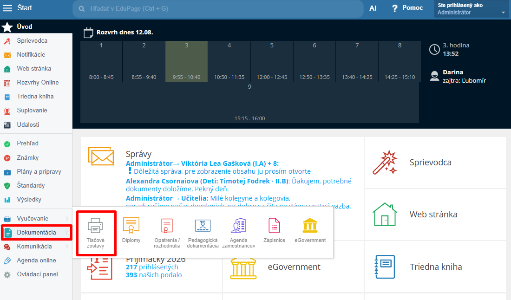This screenshot has height=300, width=511.
Task: Open Administrátor→ Učitelia message
Action: click(167, 198)
